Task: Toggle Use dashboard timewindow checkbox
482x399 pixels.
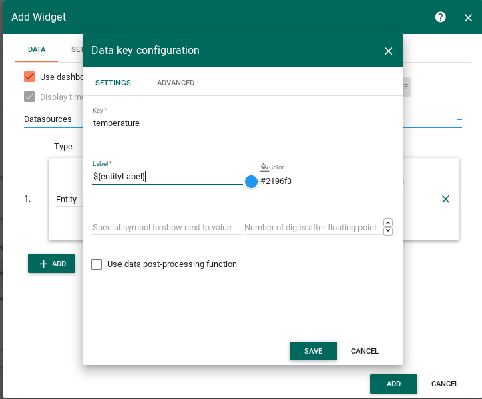Action: point(29,77)
